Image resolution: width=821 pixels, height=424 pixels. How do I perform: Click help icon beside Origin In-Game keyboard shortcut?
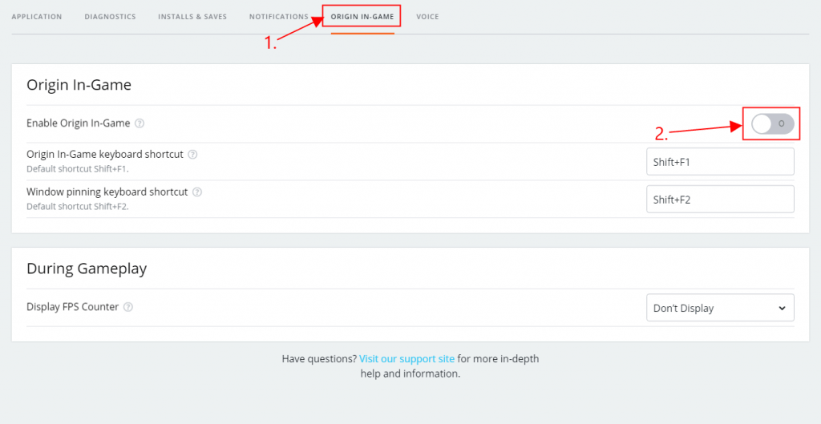pyautogui.click(x=192, y=155)
